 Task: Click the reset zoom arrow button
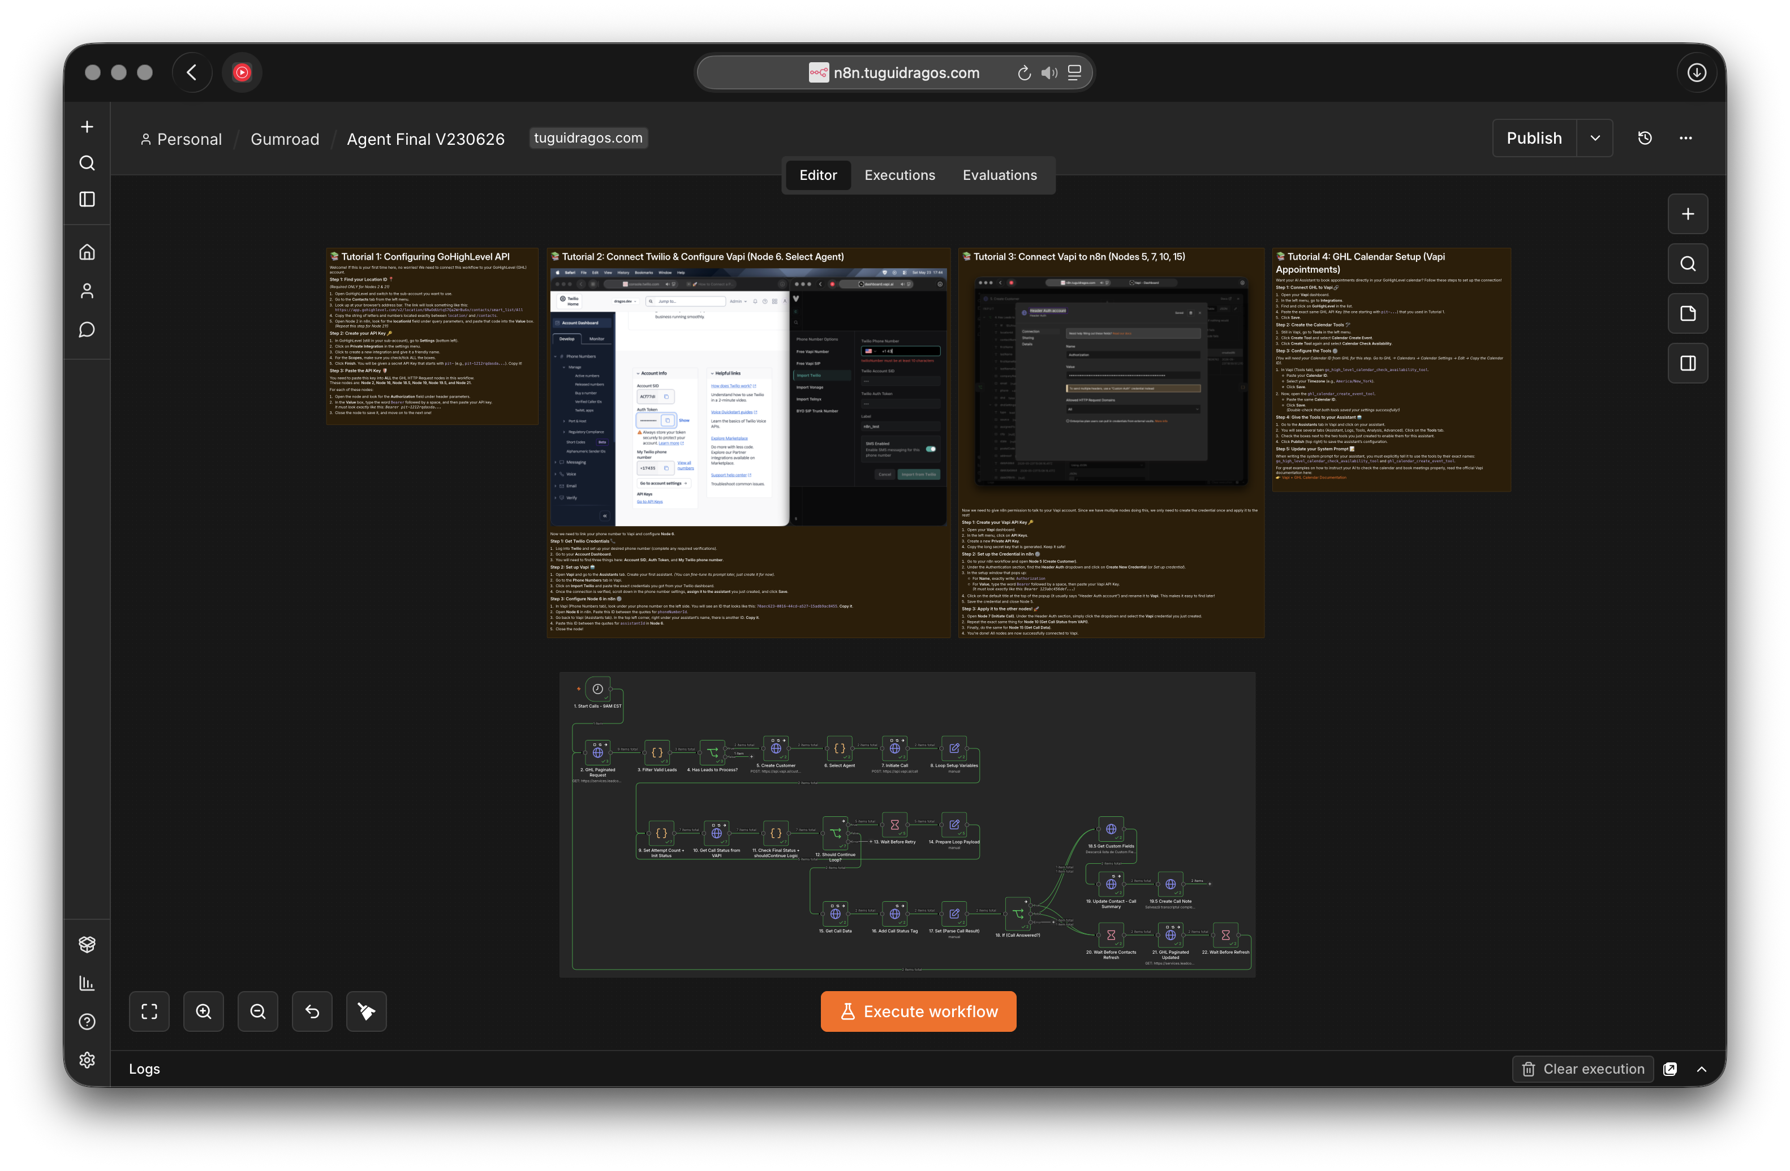[312, 1011]
